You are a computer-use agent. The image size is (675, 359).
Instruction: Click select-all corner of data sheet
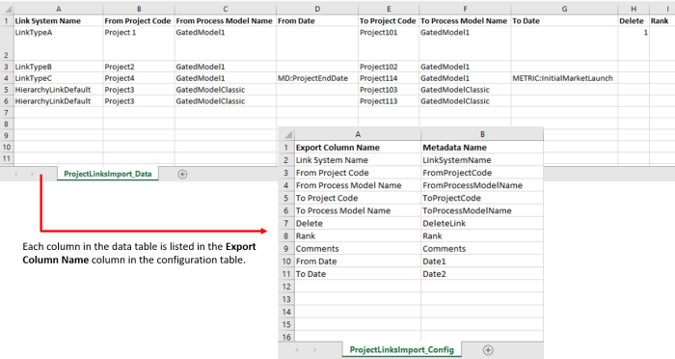click(7, 9)
